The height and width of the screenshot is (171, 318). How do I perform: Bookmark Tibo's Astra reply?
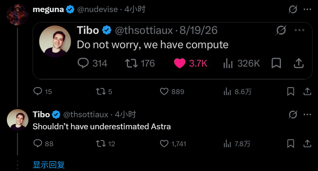pyautogui.click(x=291, y=144)
